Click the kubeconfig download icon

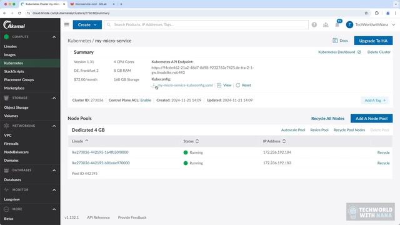tap(154, 85)
